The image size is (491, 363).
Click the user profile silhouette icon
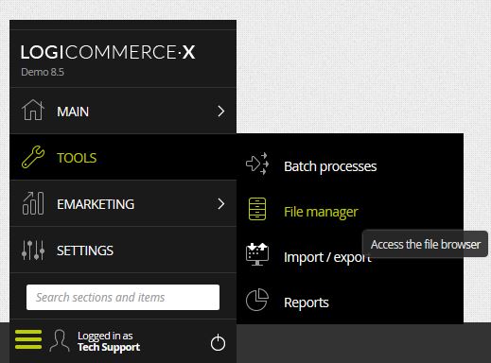pyautogui.click(x=60, y=340)
